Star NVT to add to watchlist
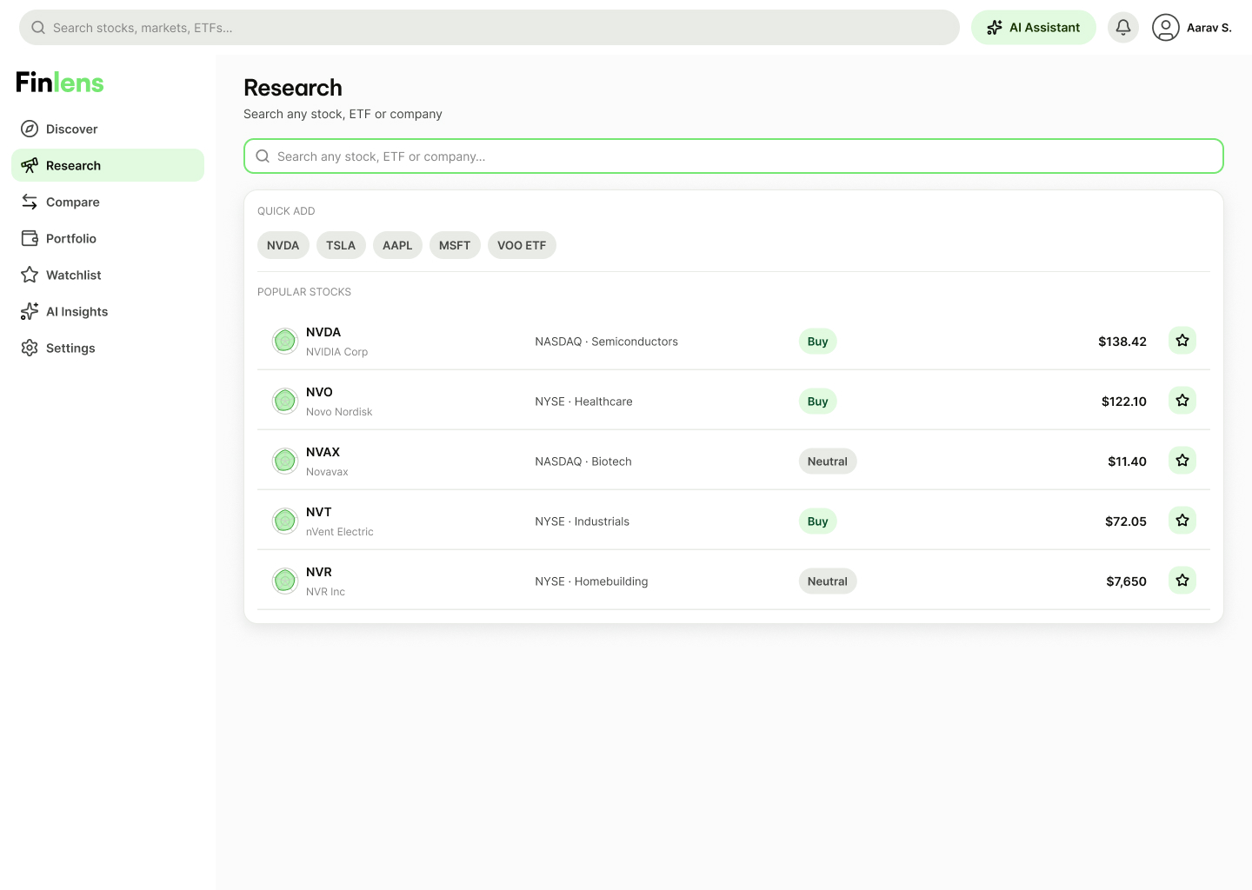 click(1182, 521)
